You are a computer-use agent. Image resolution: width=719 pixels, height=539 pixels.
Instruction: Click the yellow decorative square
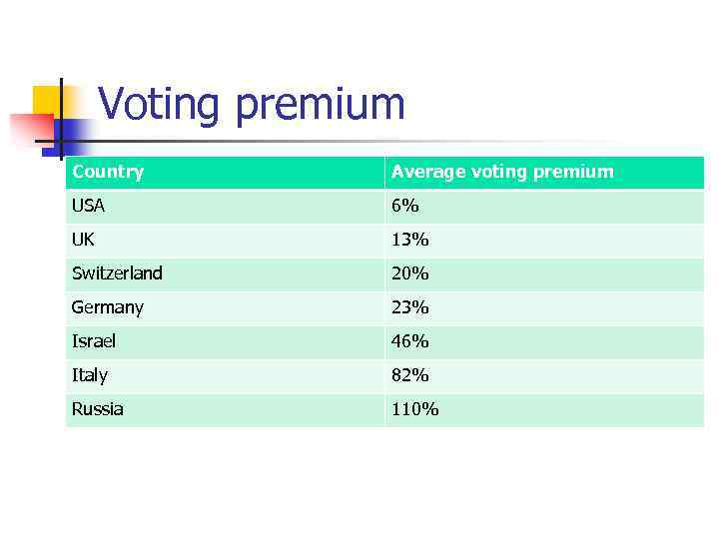pos(46,100)
